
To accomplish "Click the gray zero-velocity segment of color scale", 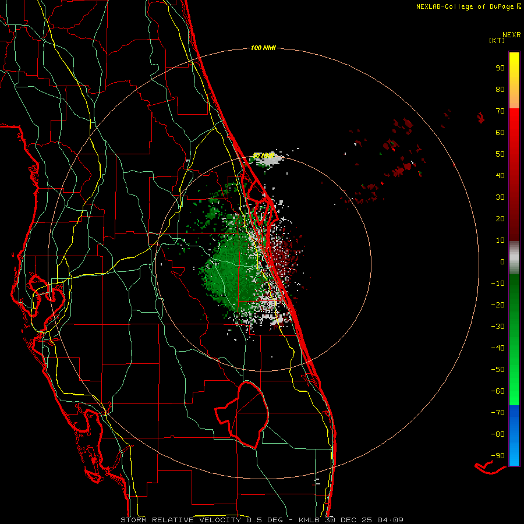I will click(x=514, y=258).
